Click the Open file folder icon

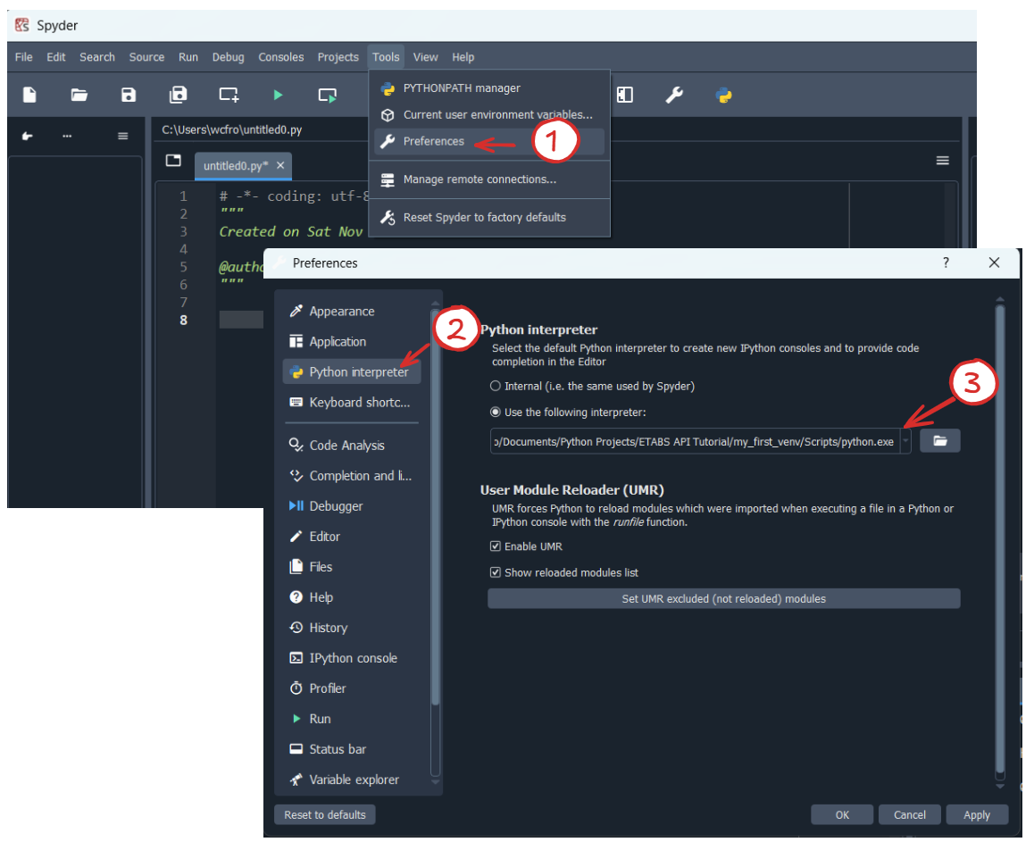click(79, 95)
